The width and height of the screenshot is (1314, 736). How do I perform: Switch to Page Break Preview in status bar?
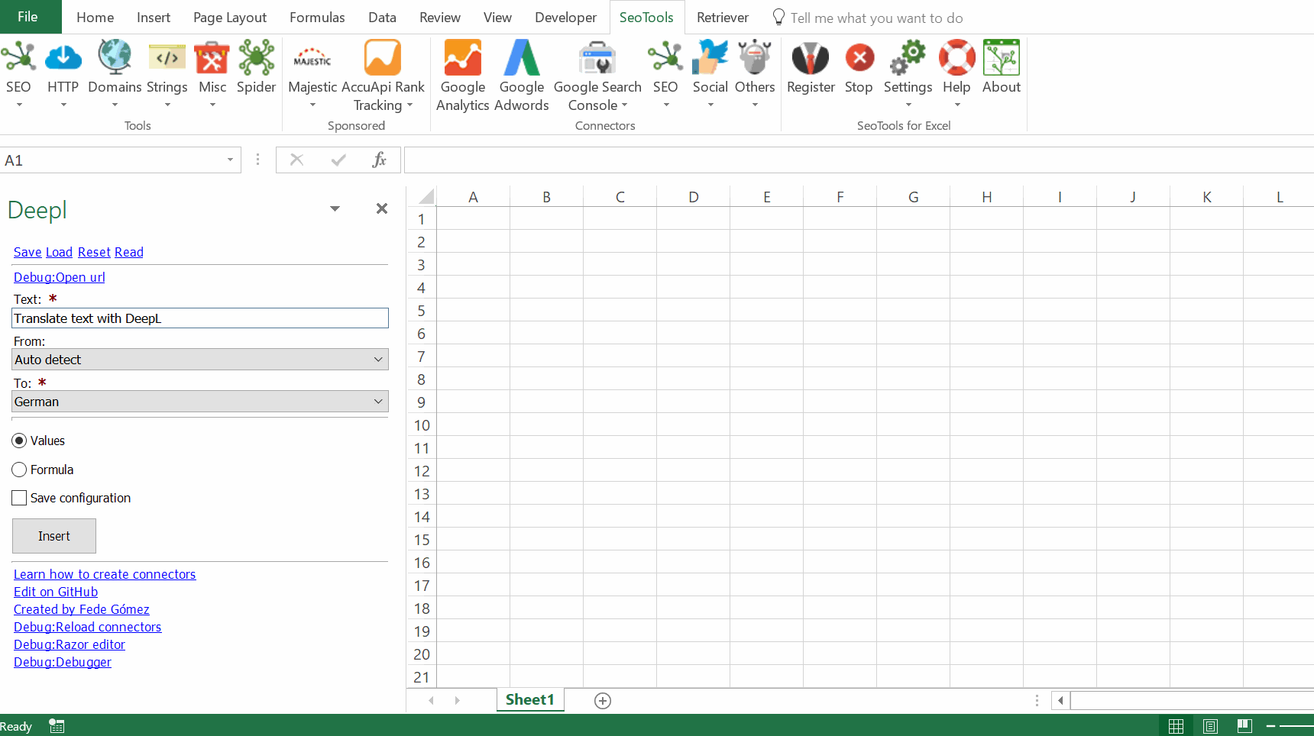[1244, 726]
